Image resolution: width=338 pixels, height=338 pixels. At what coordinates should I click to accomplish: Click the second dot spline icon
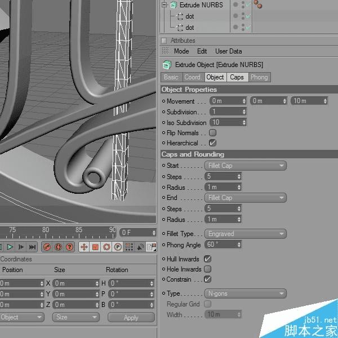(x=180, y=28)
